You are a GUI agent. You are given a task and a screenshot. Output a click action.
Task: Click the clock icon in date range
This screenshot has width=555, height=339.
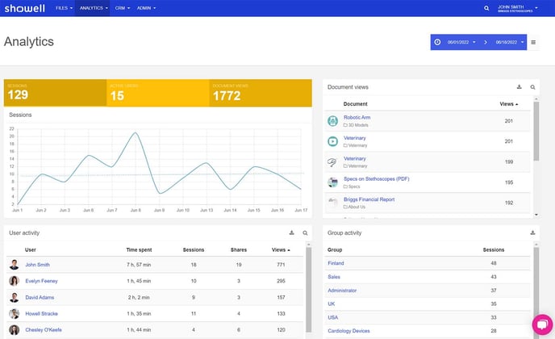pyautogui.click(x=437, y=42)
